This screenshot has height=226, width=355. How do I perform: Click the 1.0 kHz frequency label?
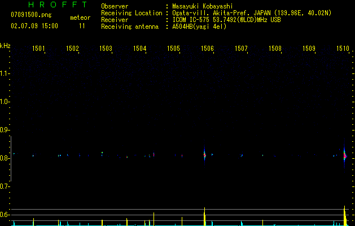coord(5,102)
